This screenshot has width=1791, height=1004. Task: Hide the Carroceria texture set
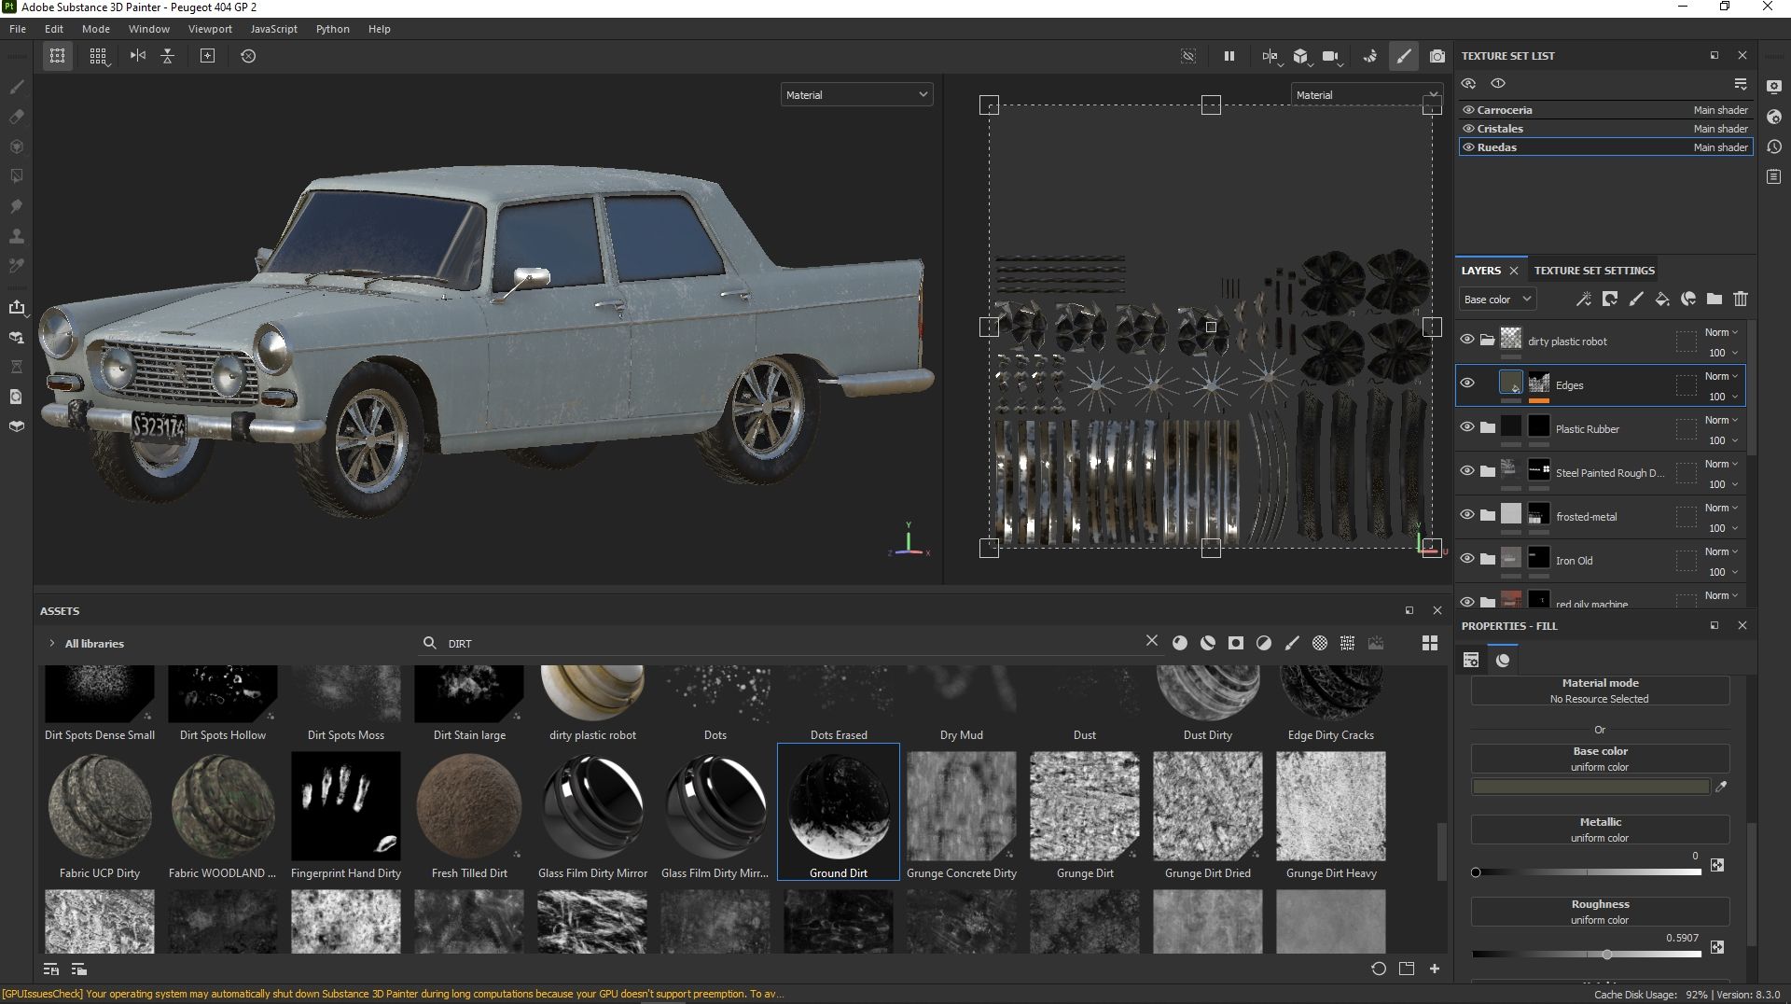[1468, 110]
